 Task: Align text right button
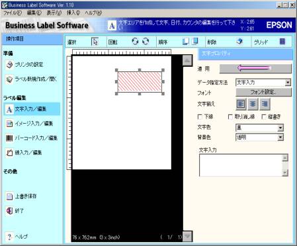(x=265, y=104)
